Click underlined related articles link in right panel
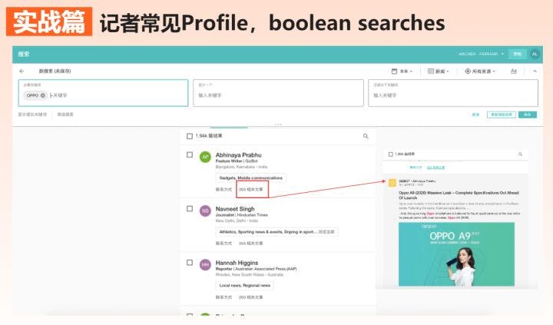The height and width of the screenshot is (325, 553). coord(435,167)
